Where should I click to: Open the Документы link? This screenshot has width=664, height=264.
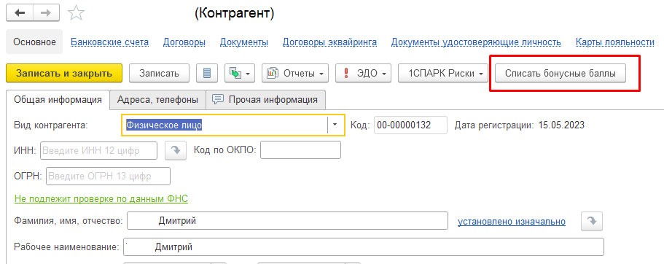click(244, 42)
